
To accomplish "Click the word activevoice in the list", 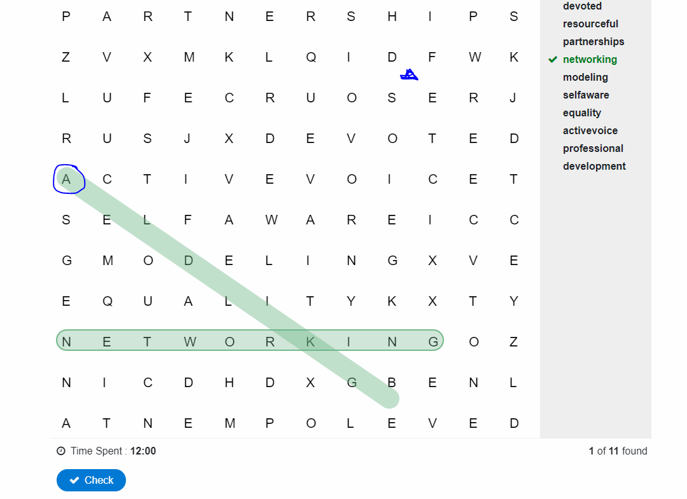I will 590,130.
